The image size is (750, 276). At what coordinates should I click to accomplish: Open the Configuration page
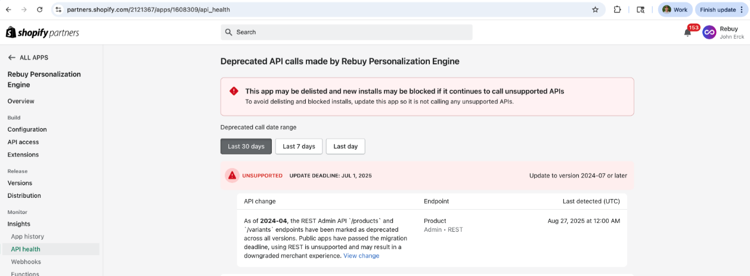(27, 129)
